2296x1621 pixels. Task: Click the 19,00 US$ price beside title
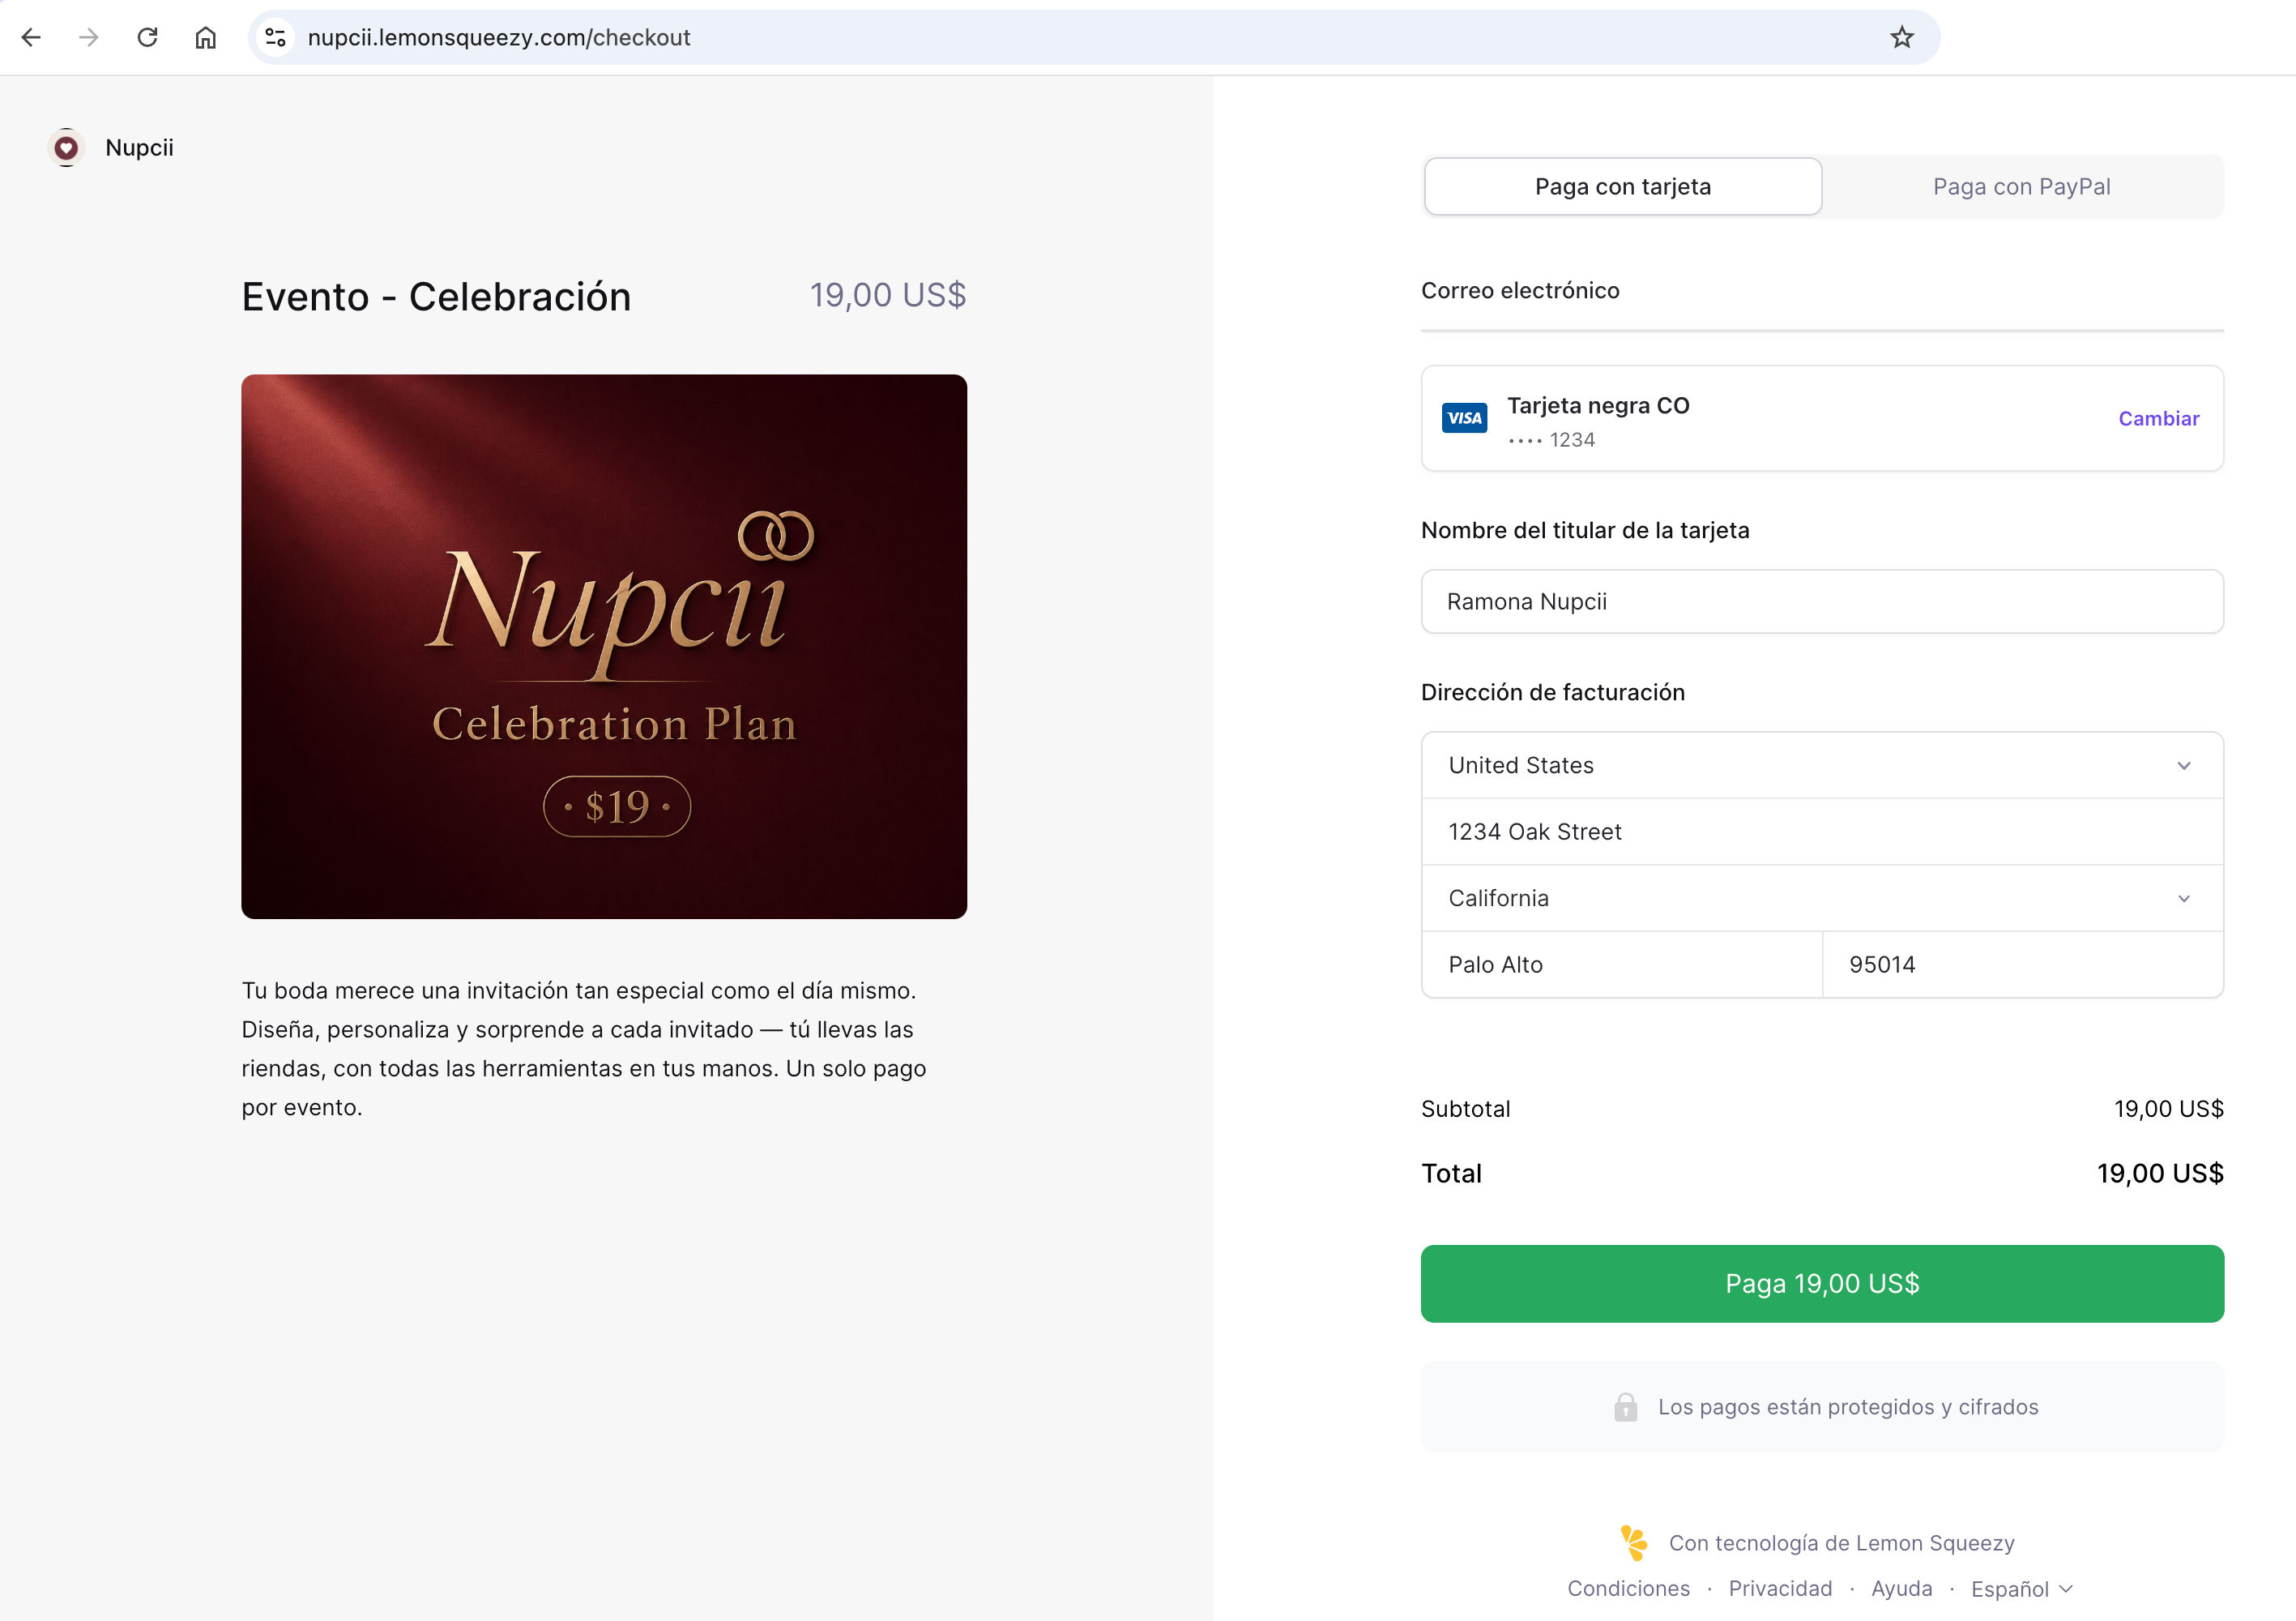point(887,295)
